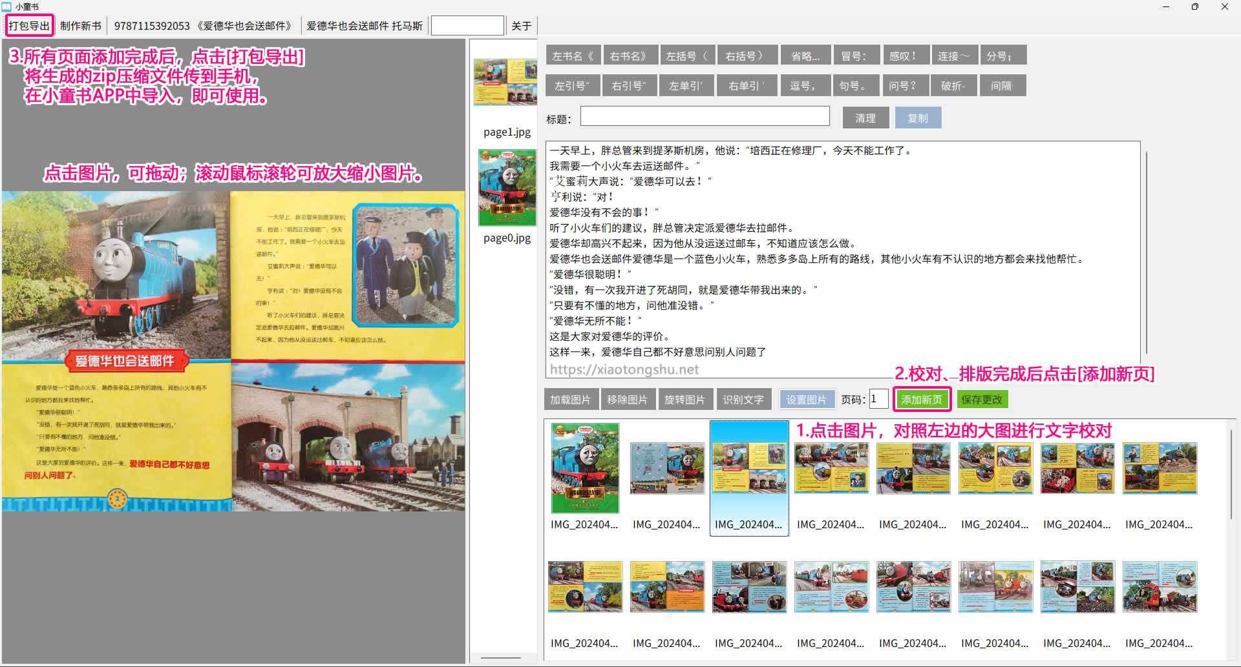Click 爱德华也会送邮件 托马斯 menu item

365,26
